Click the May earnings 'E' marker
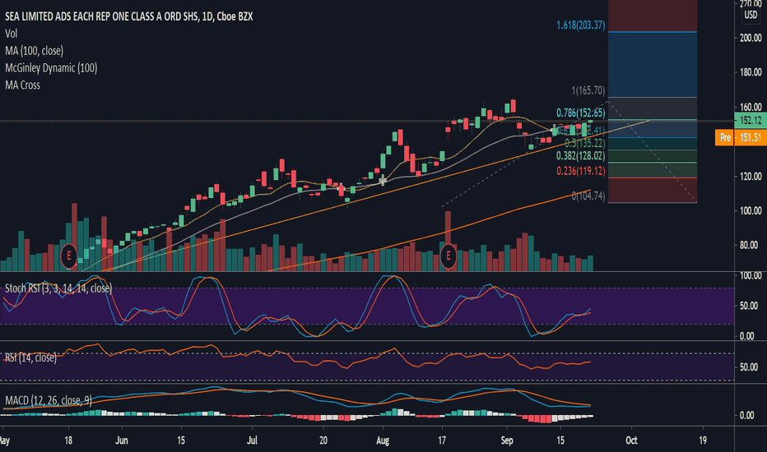The height and width of the screenshot is (452, 767). pyautogui.click(x=68, y=256)
